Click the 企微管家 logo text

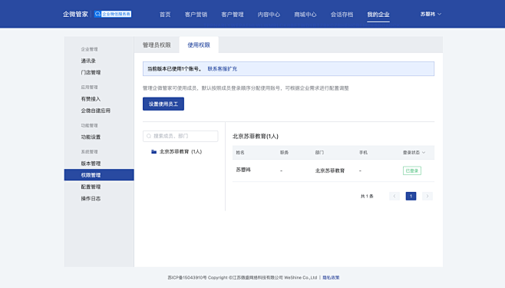pos(75,14)
